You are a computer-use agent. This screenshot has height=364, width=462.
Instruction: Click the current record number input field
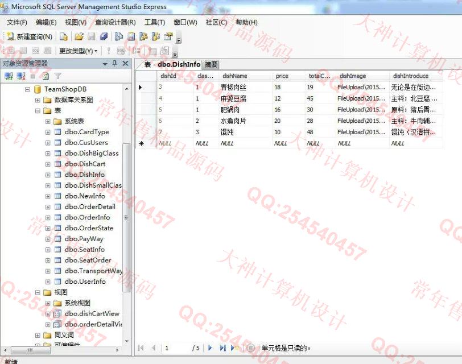coord(176,348)
